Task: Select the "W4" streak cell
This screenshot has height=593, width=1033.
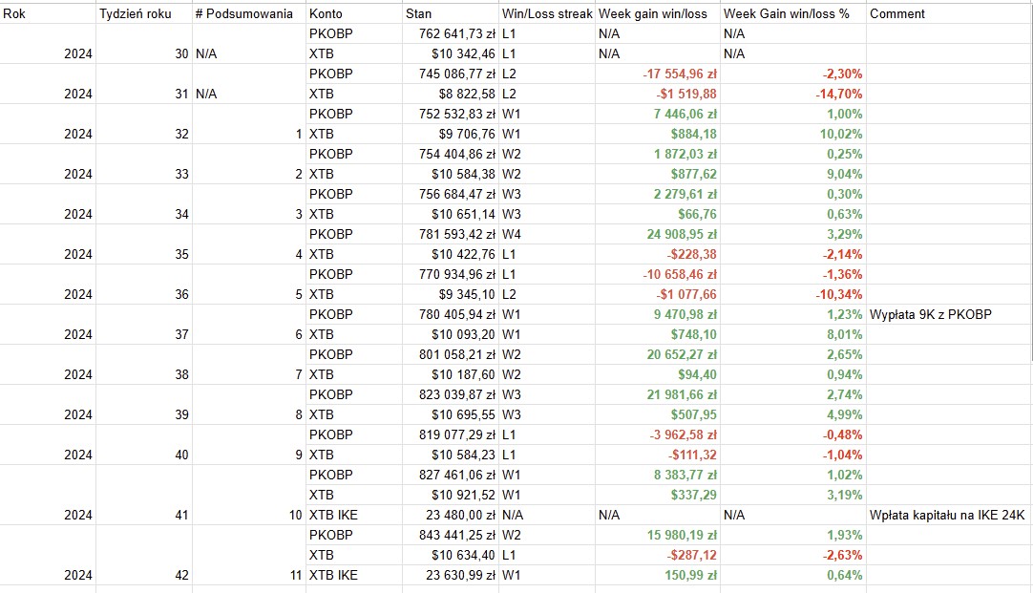Action: point(547,234)
